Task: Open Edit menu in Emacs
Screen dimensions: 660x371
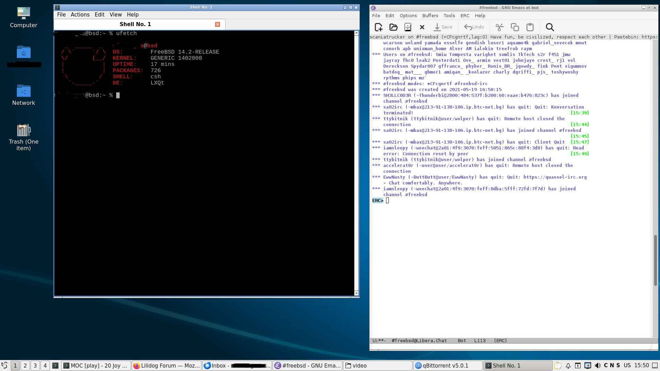Action: tap(390, 16)
